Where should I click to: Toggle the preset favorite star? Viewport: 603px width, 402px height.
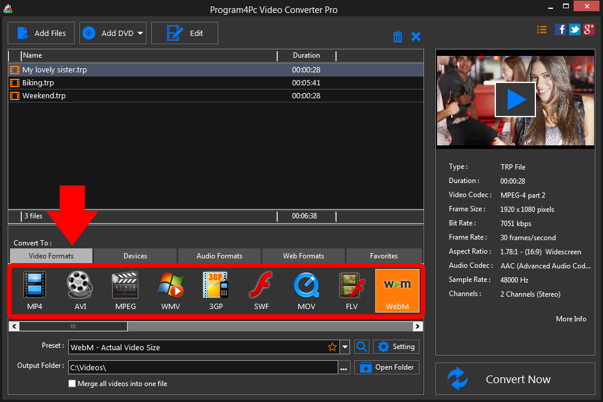tap(332, 347)
